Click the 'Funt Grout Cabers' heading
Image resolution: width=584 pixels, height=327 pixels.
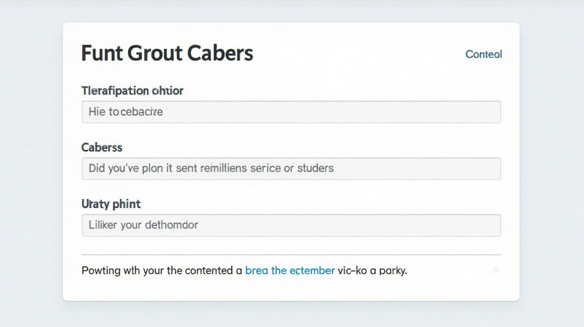[x=167, y=53]
